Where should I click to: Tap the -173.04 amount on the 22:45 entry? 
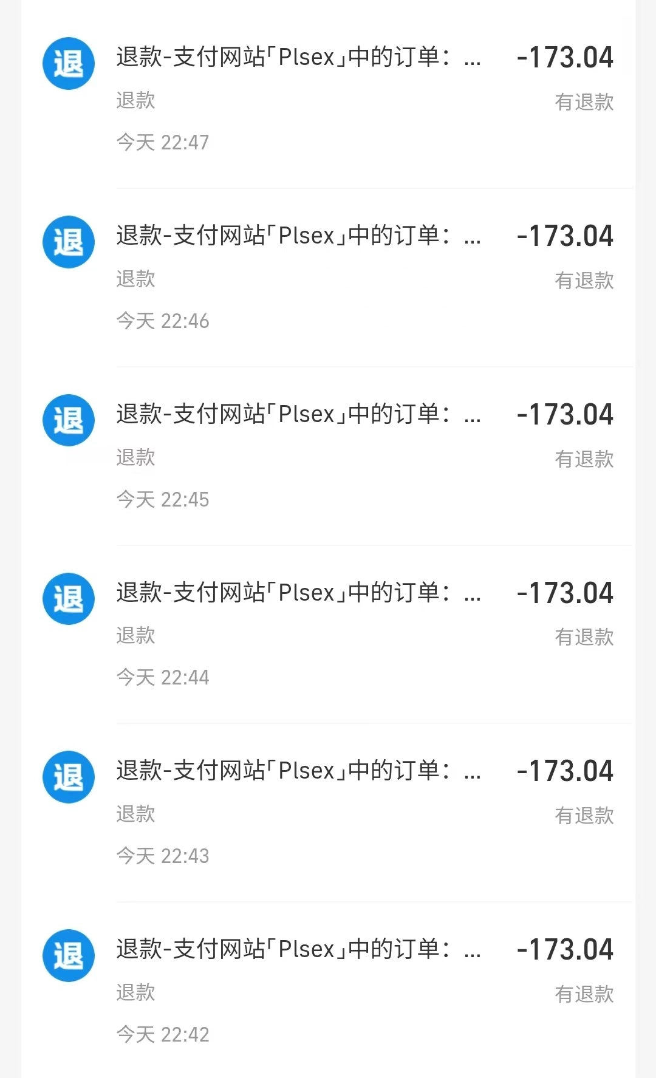[565, 415]
